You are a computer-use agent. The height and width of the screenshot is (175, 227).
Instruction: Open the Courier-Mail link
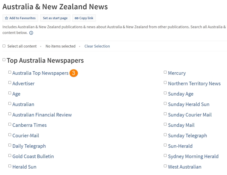[x=26, y=136]
